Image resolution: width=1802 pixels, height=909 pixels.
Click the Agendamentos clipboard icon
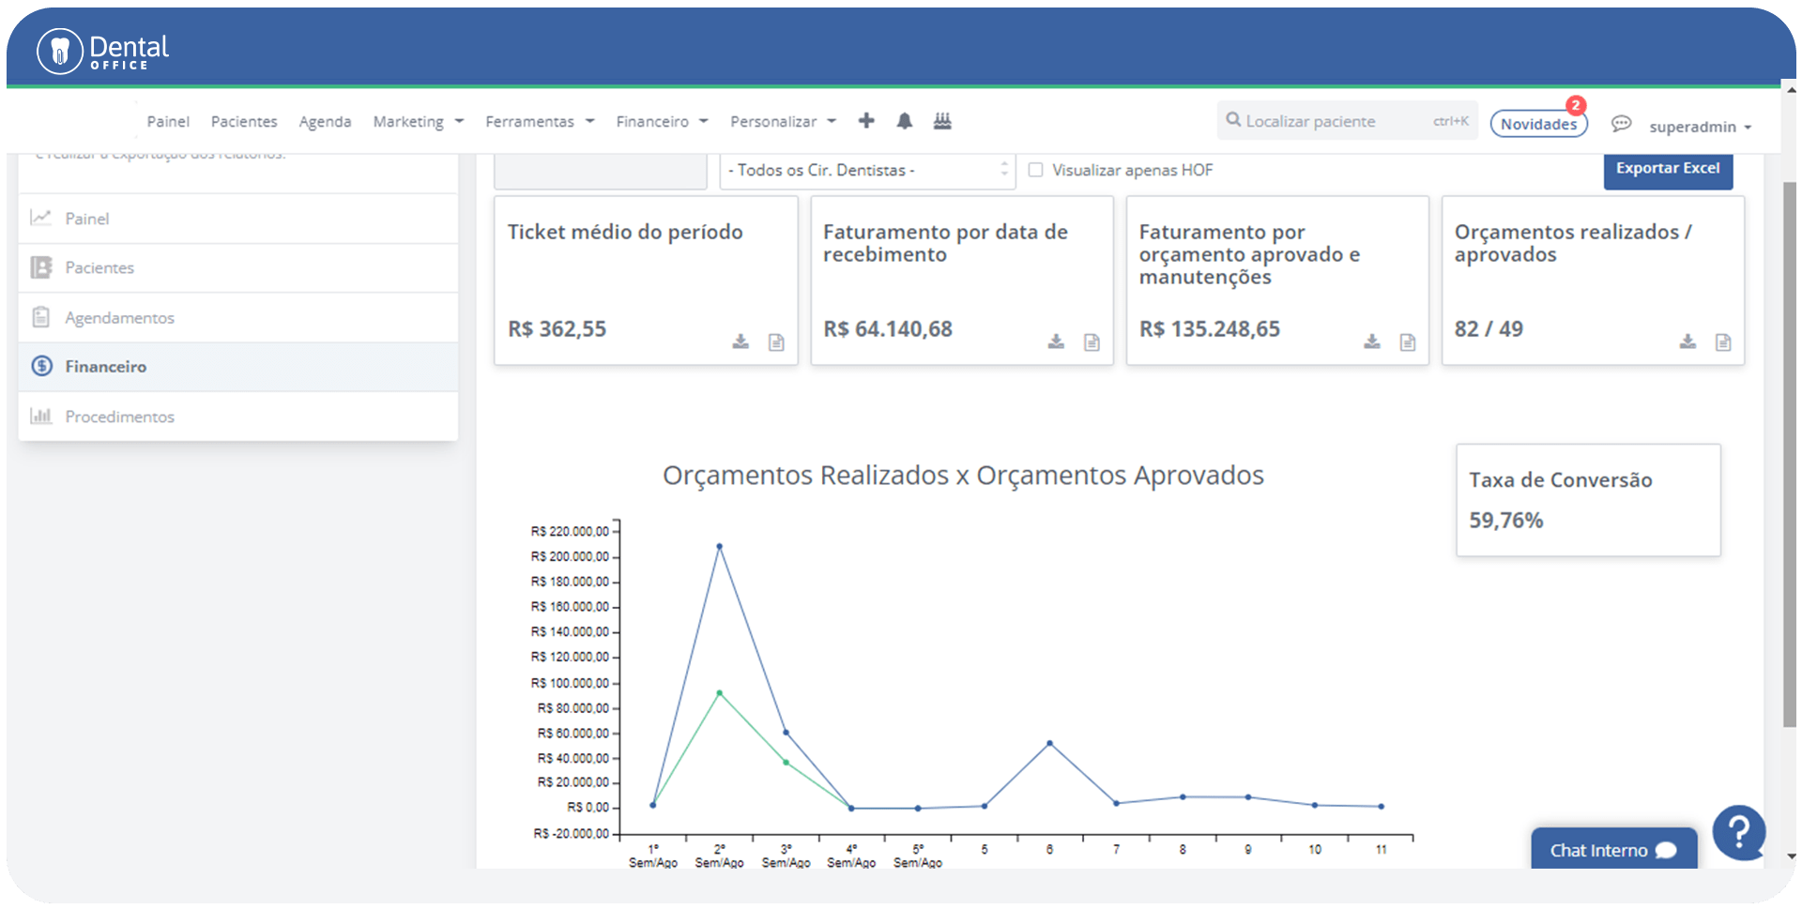40,317
